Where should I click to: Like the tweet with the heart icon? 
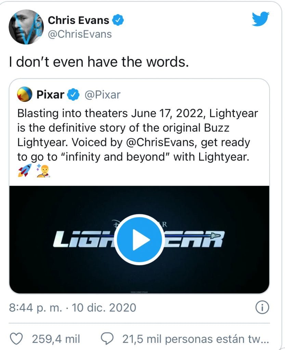tap(17, 339)
